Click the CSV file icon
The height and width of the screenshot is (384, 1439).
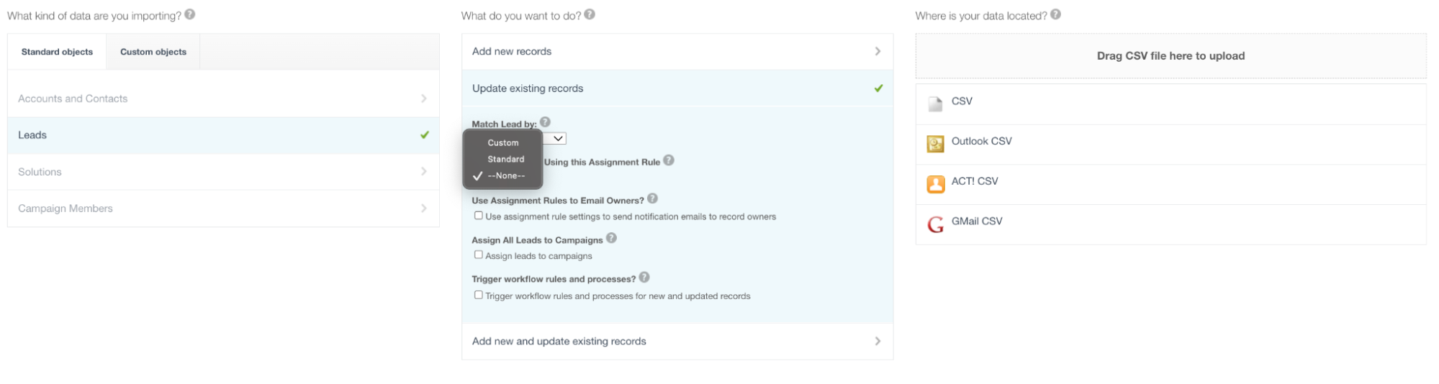pos(935,104)
